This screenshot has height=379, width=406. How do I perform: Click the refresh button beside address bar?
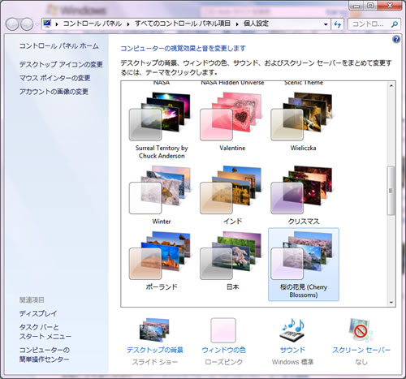click(x=337, y=24)
